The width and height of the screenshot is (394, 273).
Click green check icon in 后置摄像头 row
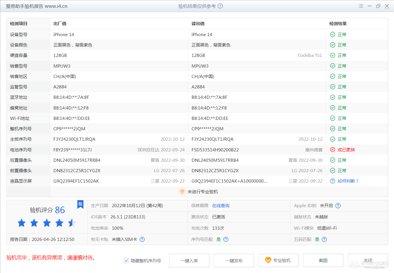pyautogui.click(x=333, y=160)
